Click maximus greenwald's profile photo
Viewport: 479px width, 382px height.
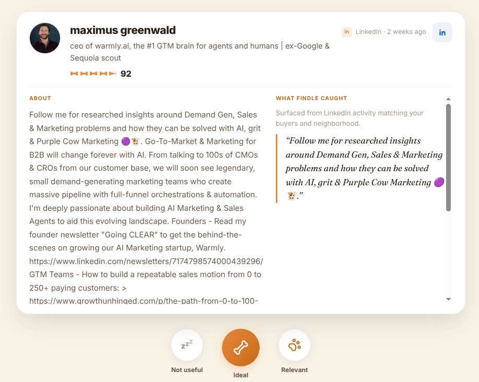pos(45,38)
